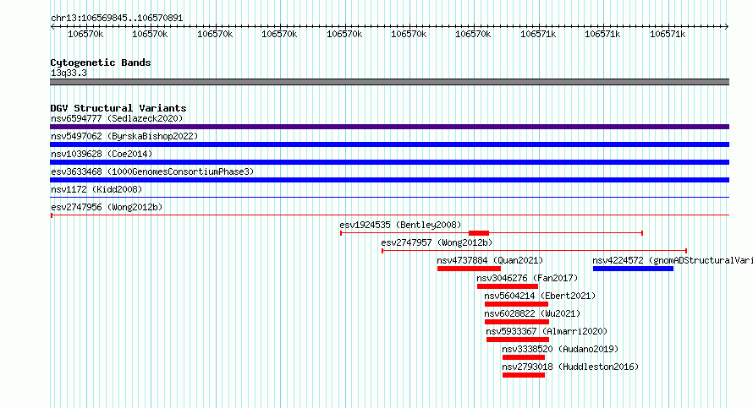Screen dimensions: 753x408
Task: Select the nsv5933367 (Almarri2020) label
Action: pos(547,331)
